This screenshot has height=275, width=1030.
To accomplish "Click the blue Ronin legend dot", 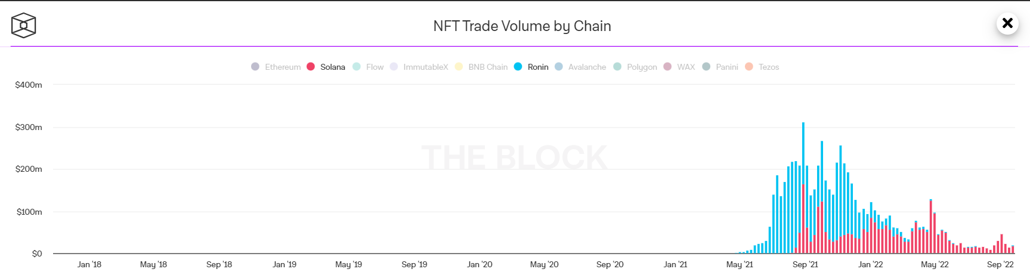I will pos(518,66).
